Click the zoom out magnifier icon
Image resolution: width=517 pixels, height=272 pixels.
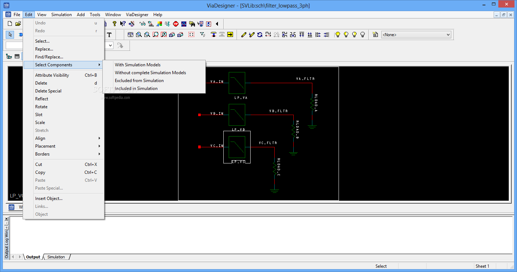click(147, 35)
